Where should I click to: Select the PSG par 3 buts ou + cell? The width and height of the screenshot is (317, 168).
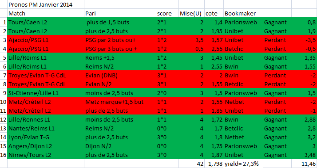[x=120, y=49]
